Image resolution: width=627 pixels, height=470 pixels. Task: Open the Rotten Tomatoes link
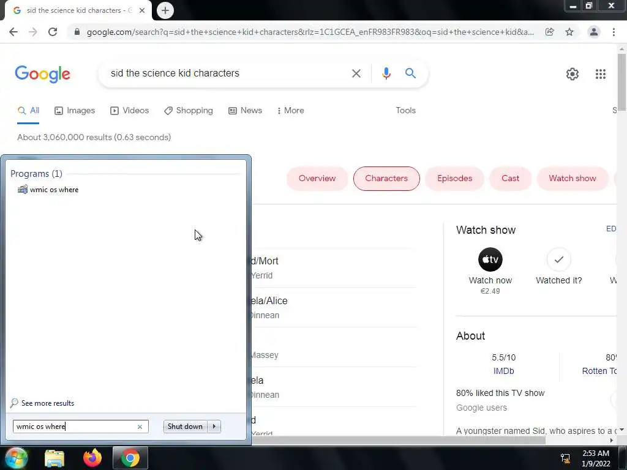pos(599,371)
